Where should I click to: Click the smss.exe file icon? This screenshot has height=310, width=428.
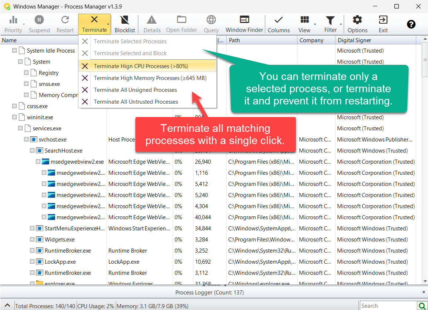34,84
